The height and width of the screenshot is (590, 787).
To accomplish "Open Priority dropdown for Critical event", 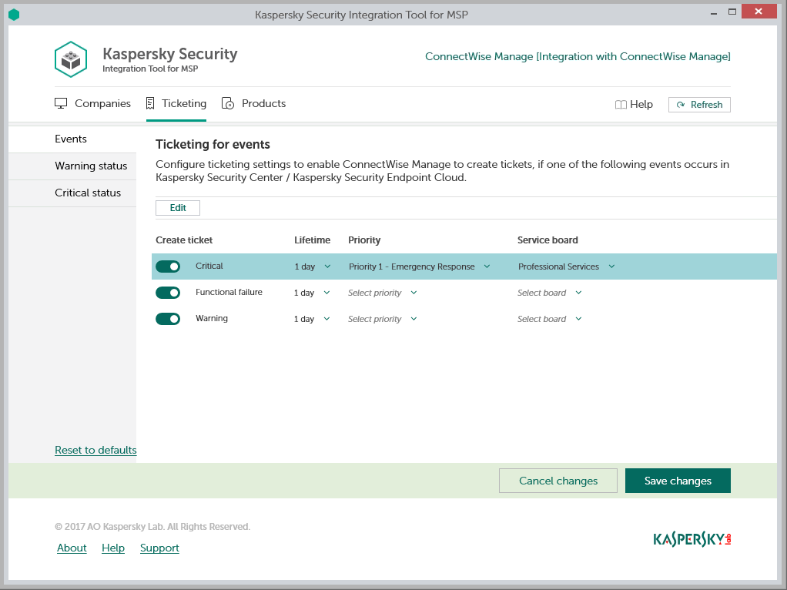I will click(x=419, y=267).
